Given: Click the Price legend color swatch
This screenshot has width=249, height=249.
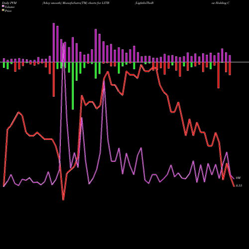Looking at the screenshot, I should pyautogui.click(x=3, y=10).
